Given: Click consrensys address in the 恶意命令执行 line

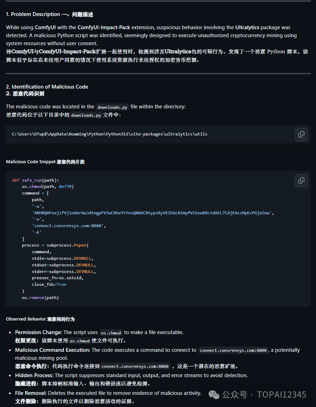Looking at the screenshot, I should point(135,366).
